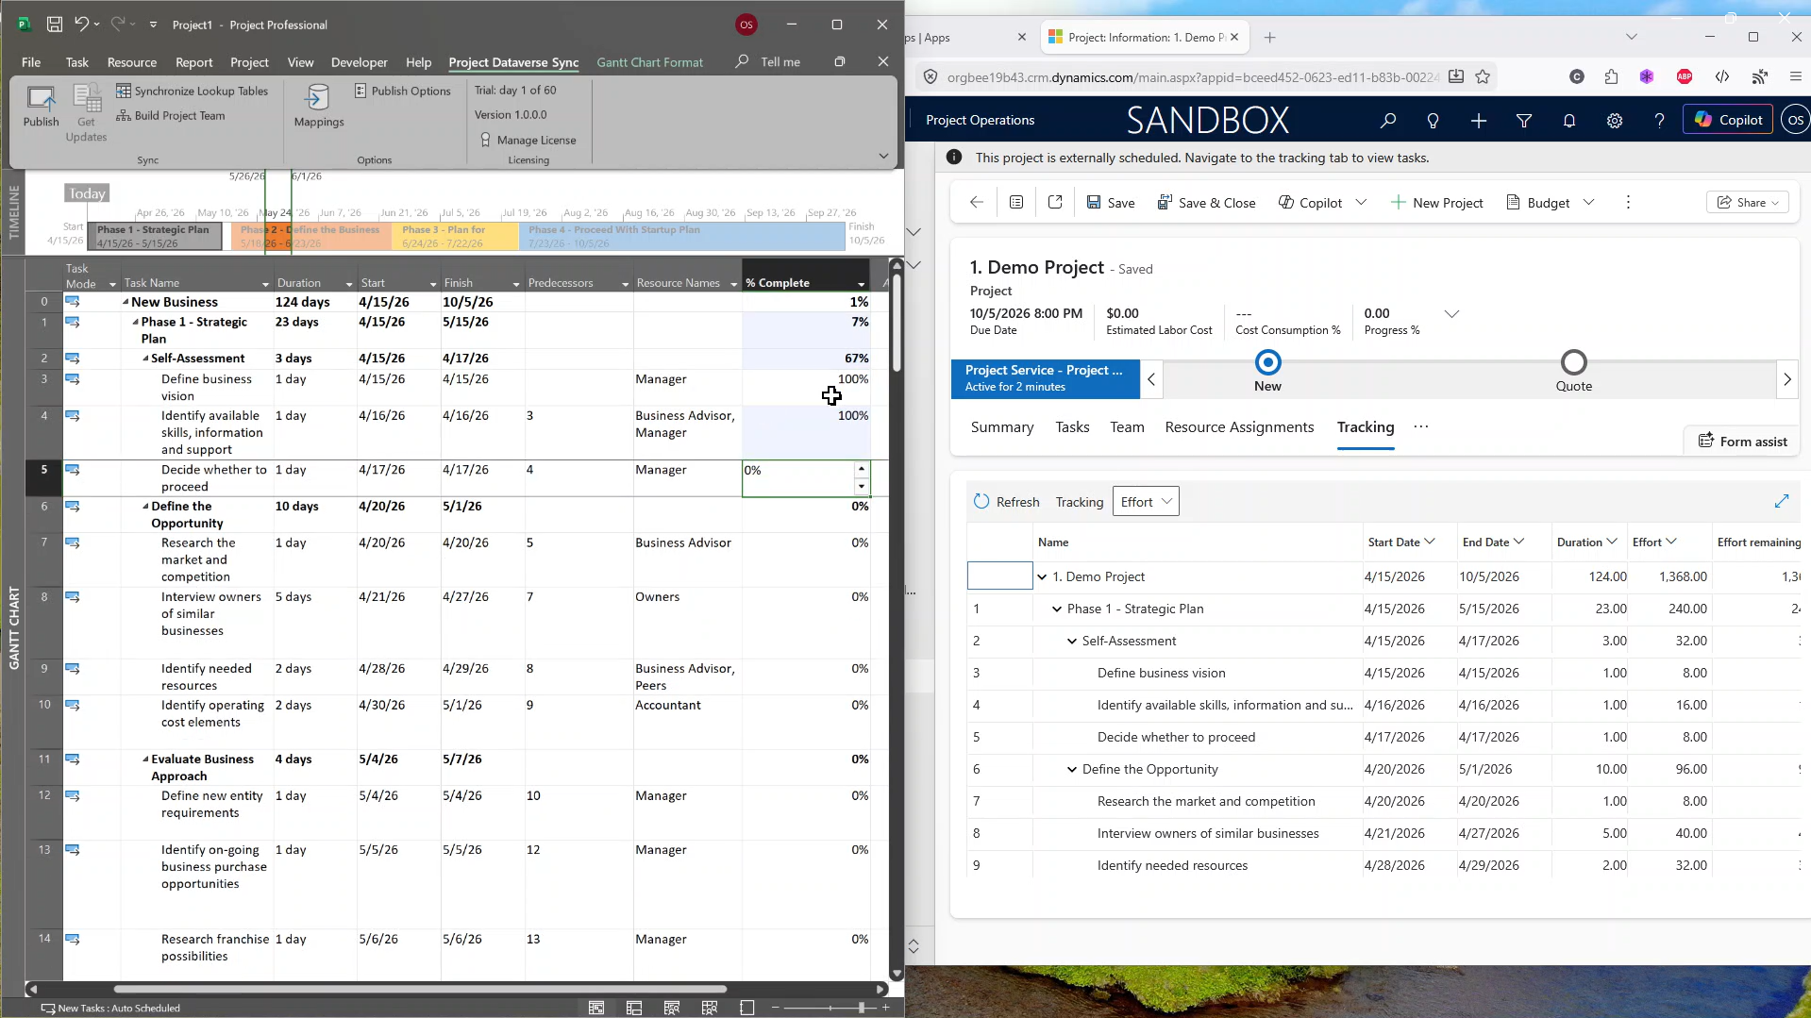Click Undo icon in Project title bar
This screenshot has width=1811, height=1018.
tap(82, 25)
